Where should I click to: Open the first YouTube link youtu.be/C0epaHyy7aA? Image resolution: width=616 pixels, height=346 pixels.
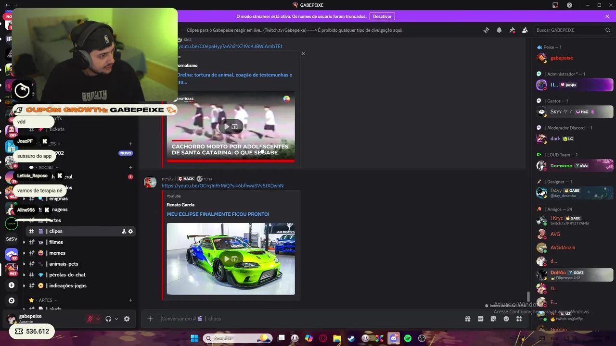click(230, 46)
